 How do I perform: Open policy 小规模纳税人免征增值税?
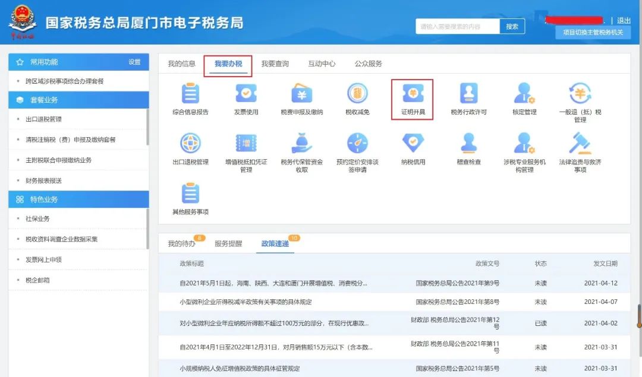click(x=240, y=369)
